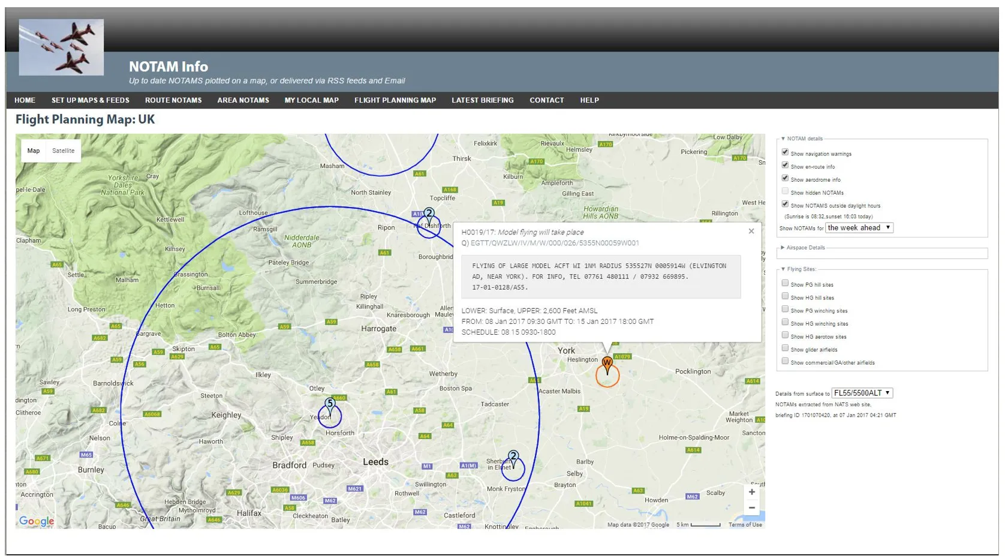This screenshot has width=1005, height=559.
Task: Click the 'LOWER: Surface, UPPER: 2,600 Feet AMSL' line
Action: pyautogui.click(x=529, y=311)
